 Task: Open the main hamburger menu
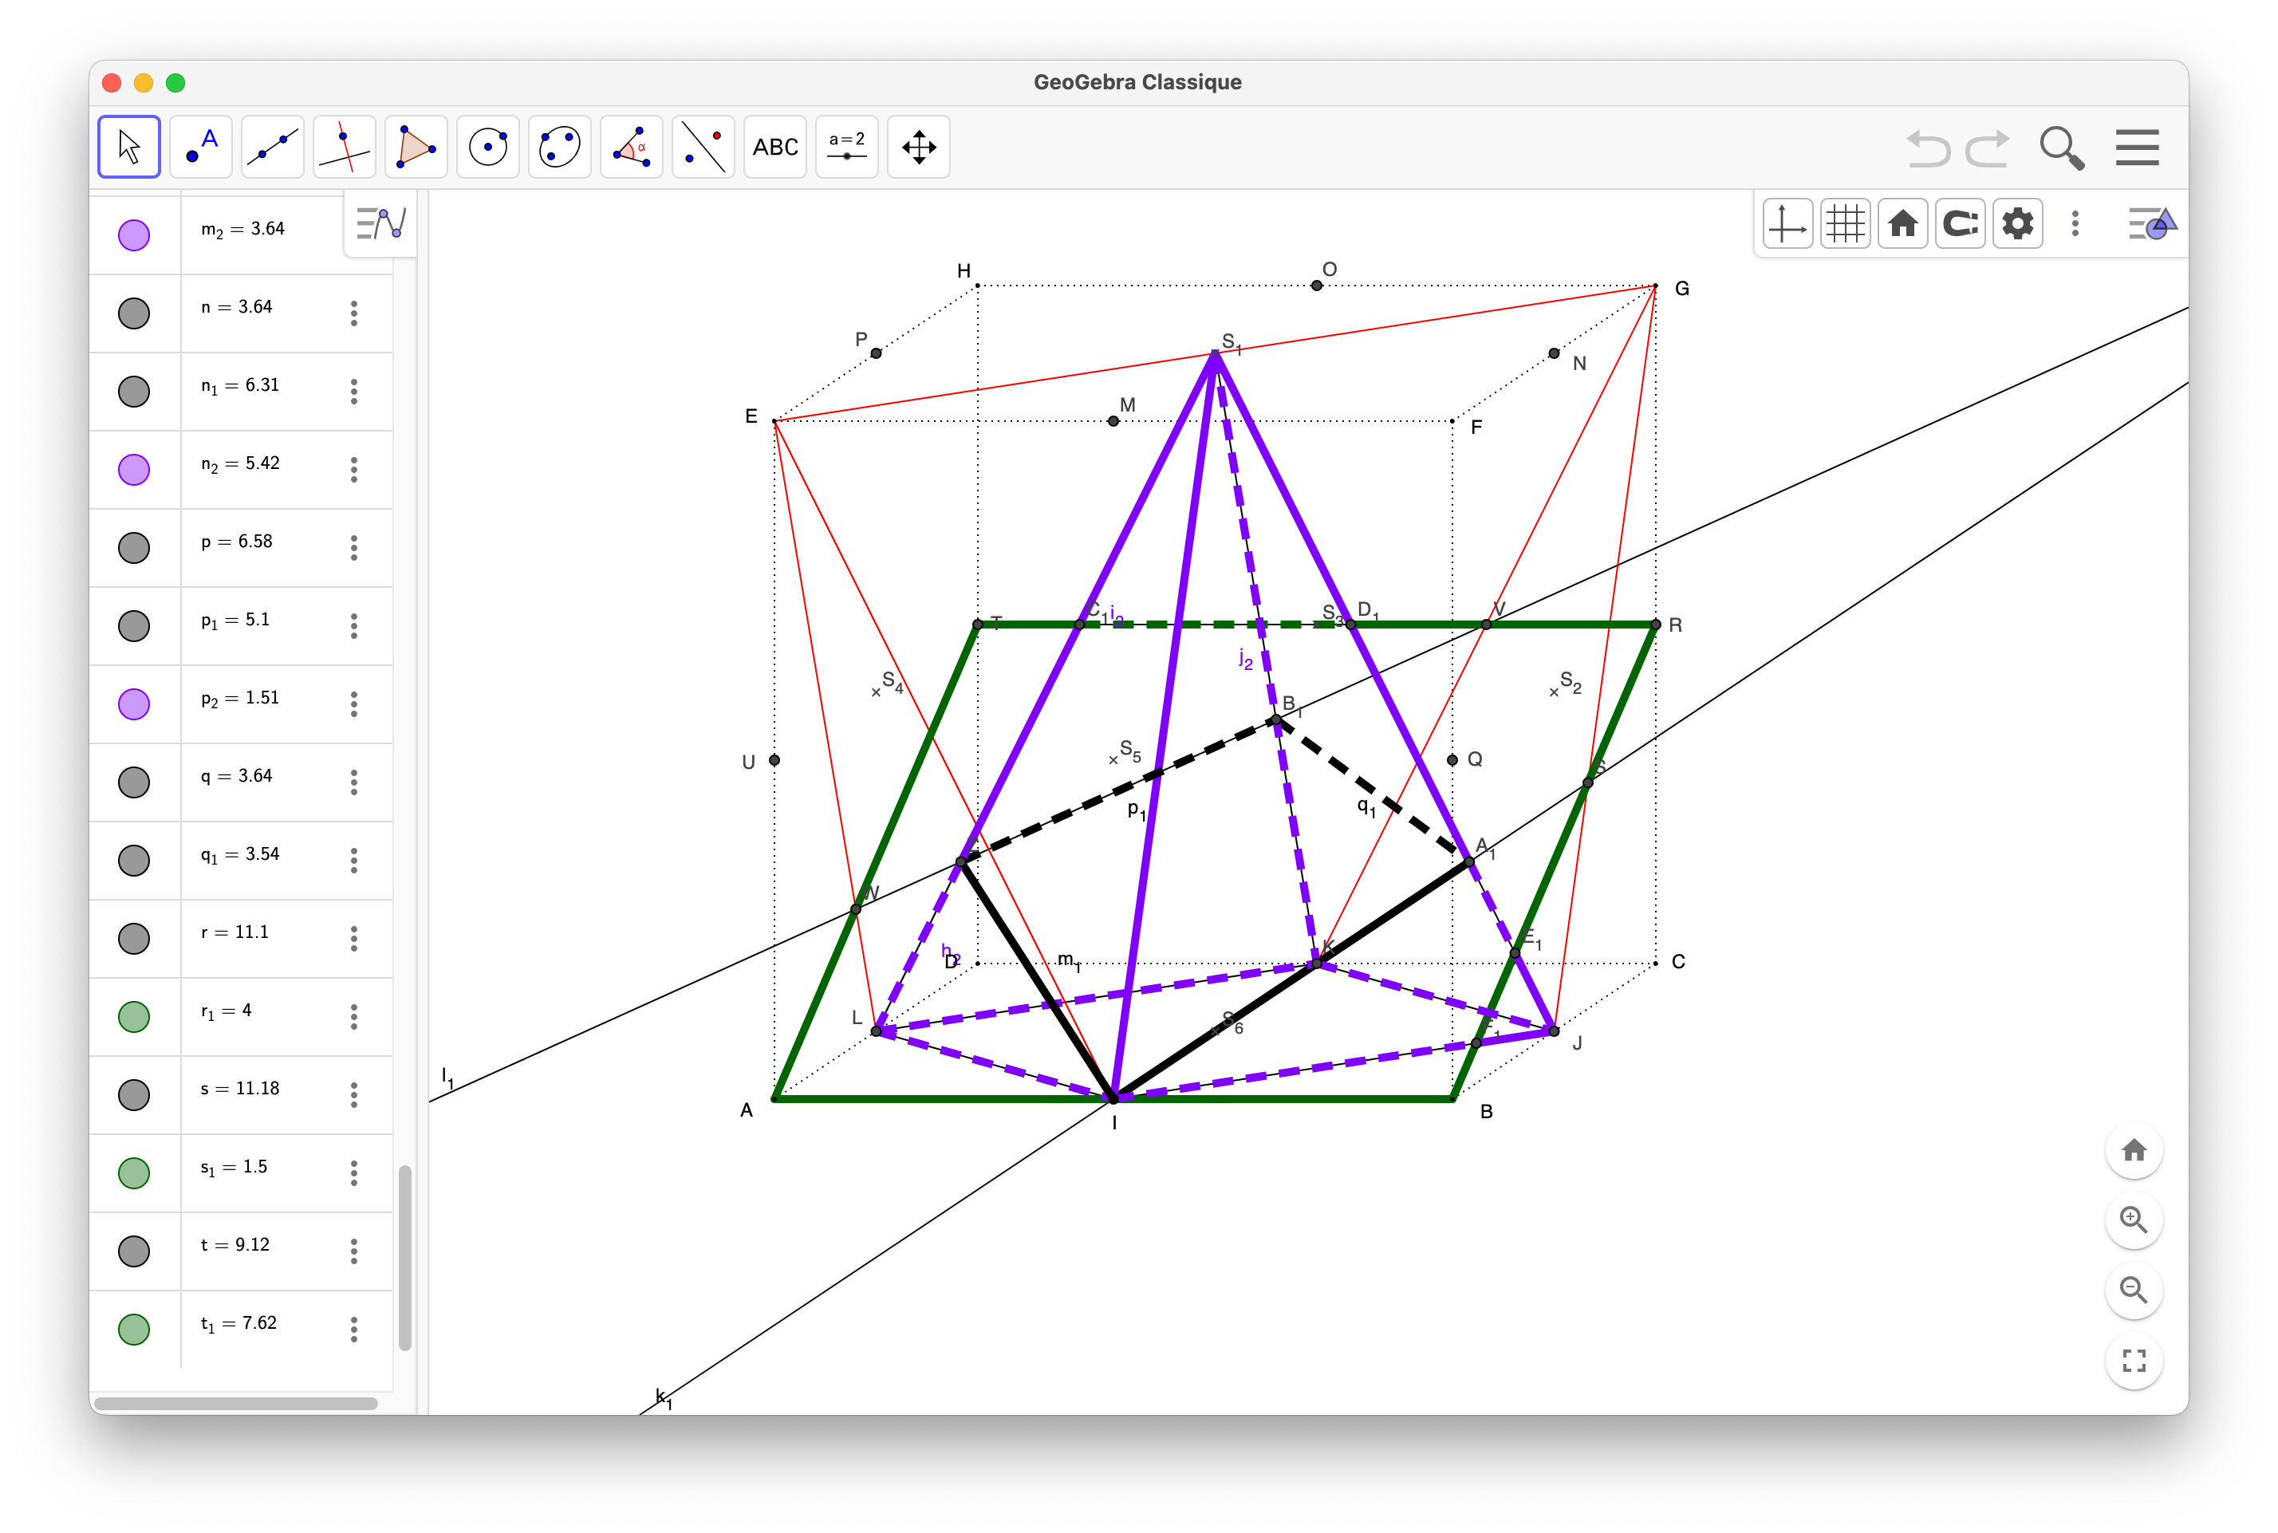tap(2137, 148)
